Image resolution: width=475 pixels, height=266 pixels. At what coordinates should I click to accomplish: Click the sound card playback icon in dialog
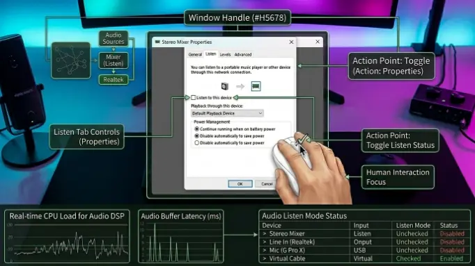256,86
